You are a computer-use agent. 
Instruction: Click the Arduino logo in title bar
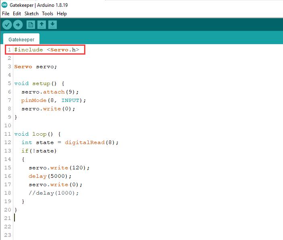[x=4, y=5]
